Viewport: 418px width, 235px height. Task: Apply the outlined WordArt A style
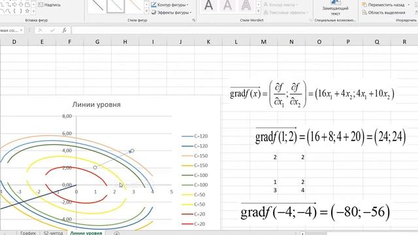point(246,5)
